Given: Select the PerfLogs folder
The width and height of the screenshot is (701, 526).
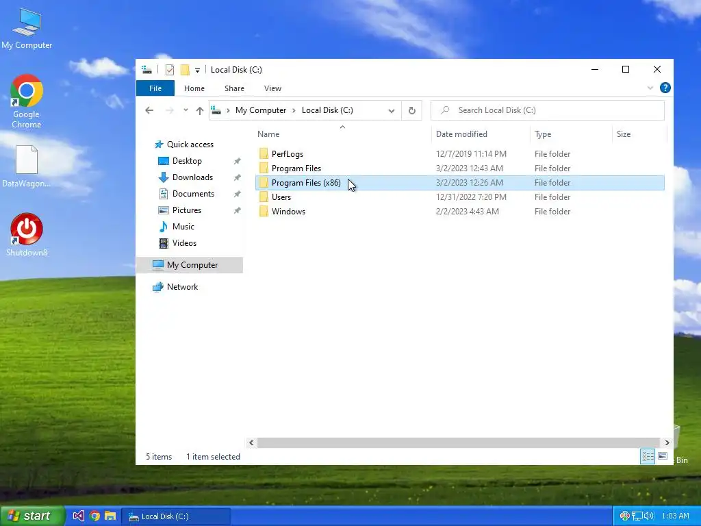Looking at the screenshot, I should (459, 154).
